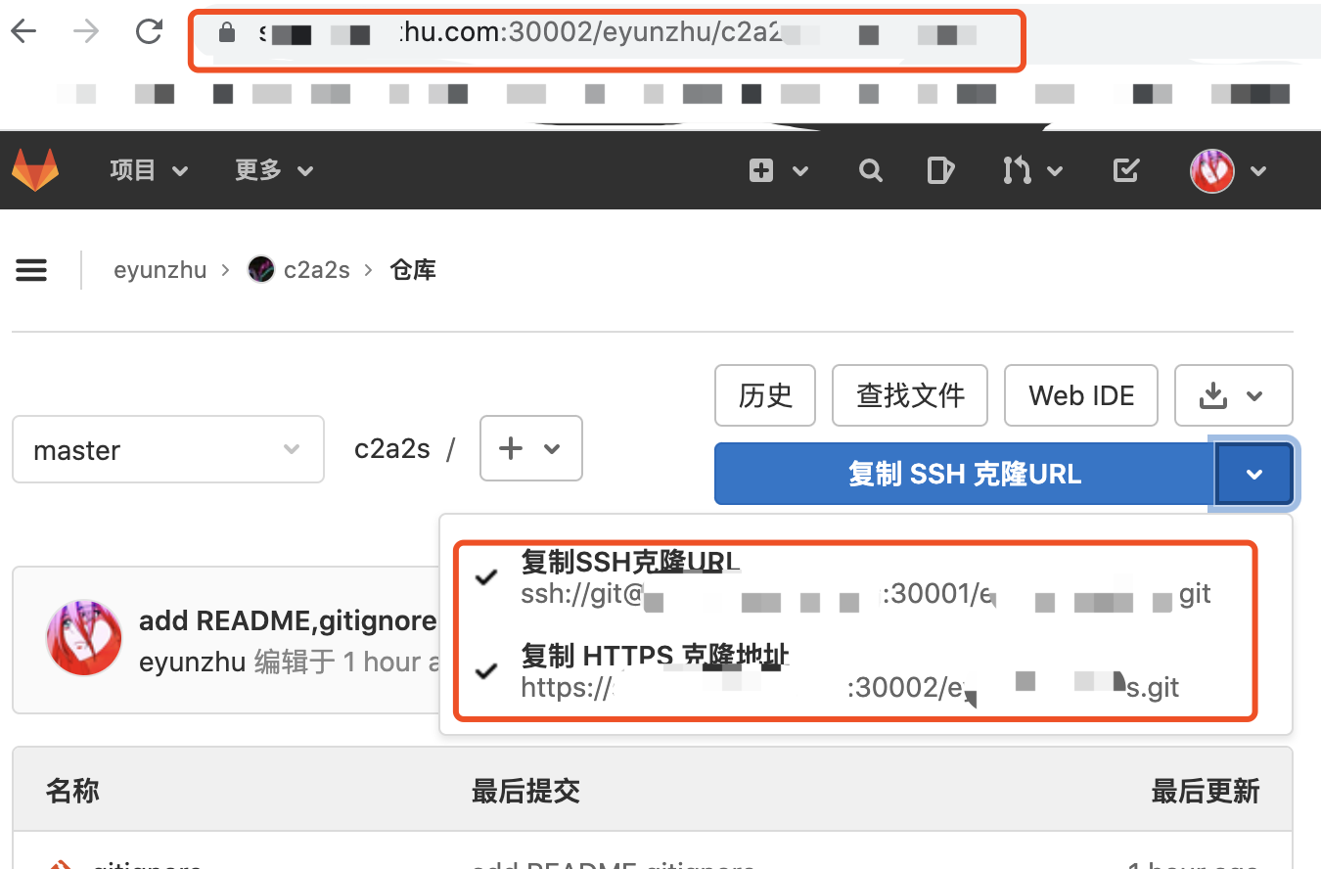Open the c2a2s breadcrumb link
This screenshot has height=869, width=1321.
point(317,270)
